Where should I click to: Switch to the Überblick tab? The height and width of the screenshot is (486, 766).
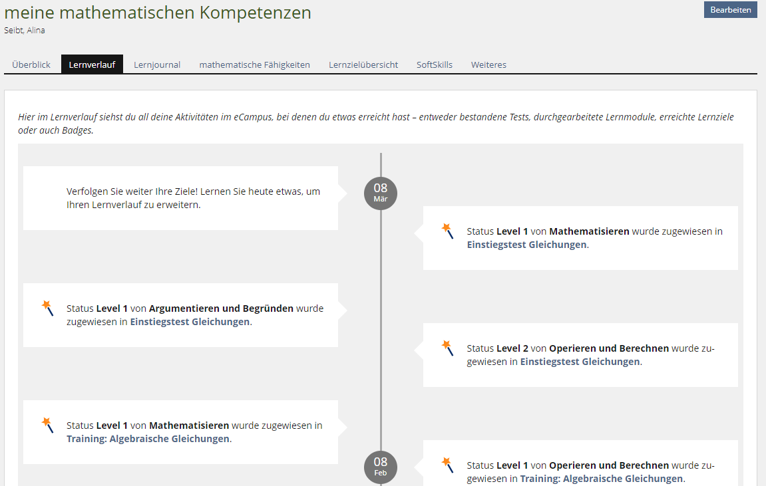tap(31, 64)
